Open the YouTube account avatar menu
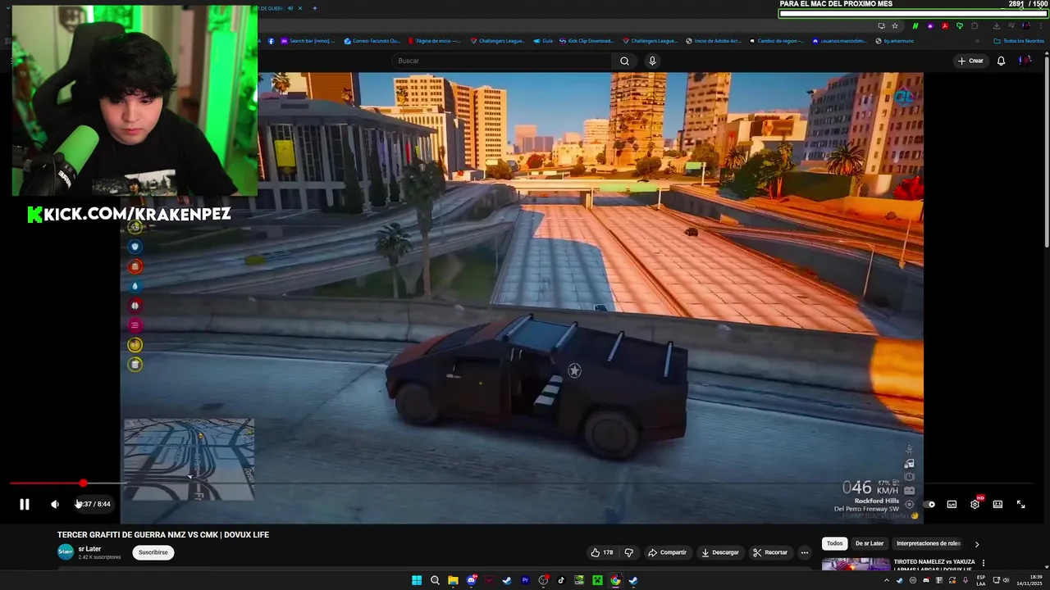Image resolution: width=1050 pixels, height=590 pixels. pos(1025,61)
